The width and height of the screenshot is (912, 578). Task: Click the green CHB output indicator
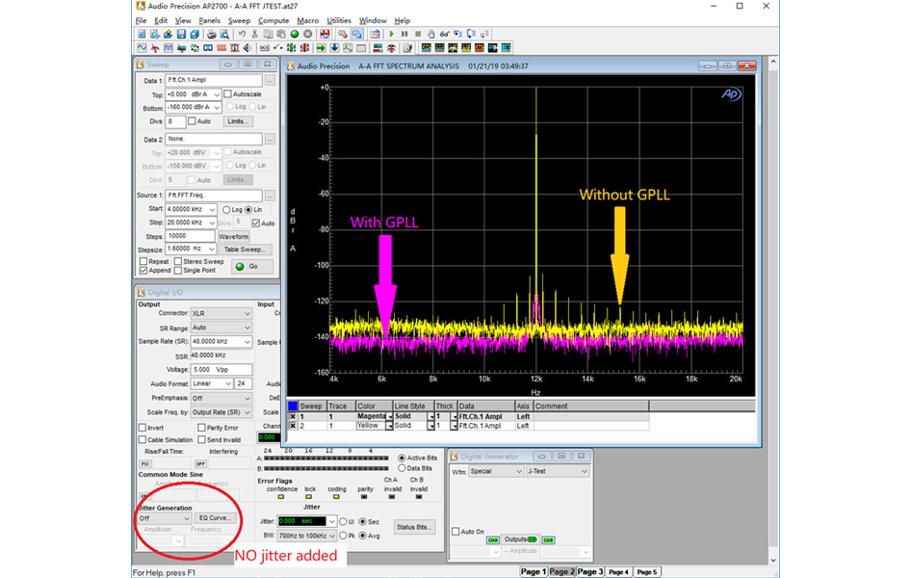pos(548,539)
